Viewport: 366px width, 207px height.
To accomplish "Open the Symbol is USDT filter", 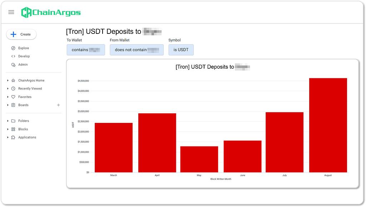I will point(181,50).
